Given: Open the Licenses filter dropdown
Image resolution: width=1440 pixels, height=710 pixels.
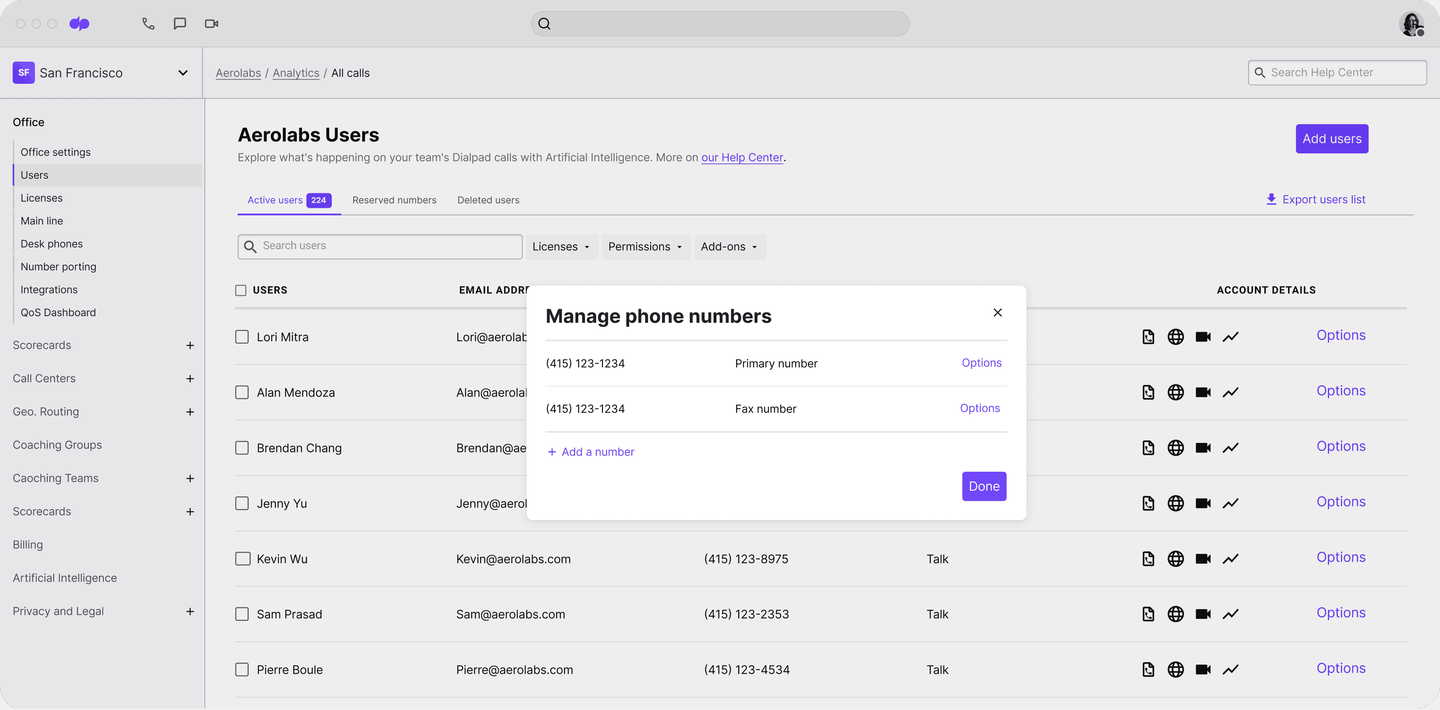Looking at the screenshot, I should [x=561, y=247].
